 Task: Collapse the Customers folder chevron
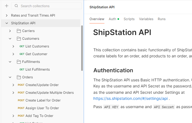pyautogui.click(x=10, y=39)
